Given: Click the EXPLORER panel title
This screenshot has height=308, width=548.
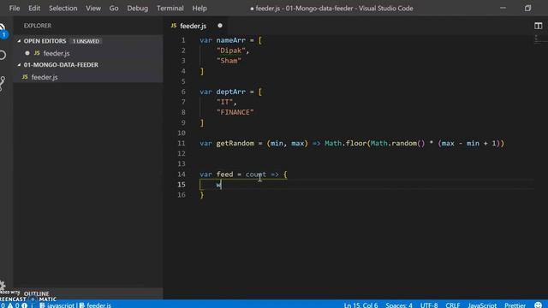Looking at the screenshot, I should coord(38,26).
